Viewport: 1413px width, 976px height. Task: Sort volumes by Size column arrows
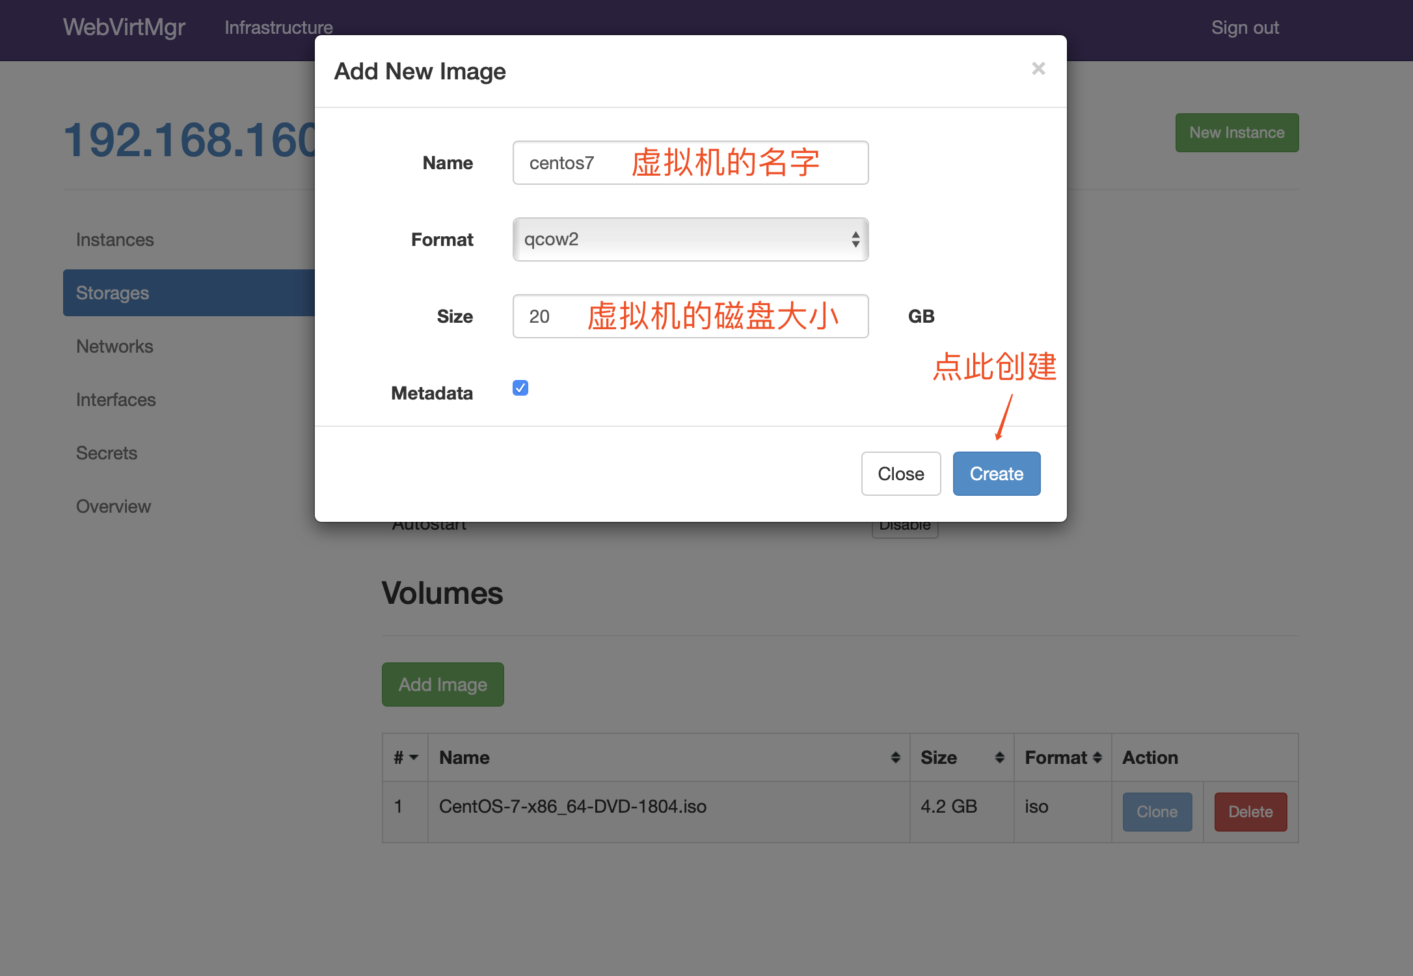coord(999,757)
